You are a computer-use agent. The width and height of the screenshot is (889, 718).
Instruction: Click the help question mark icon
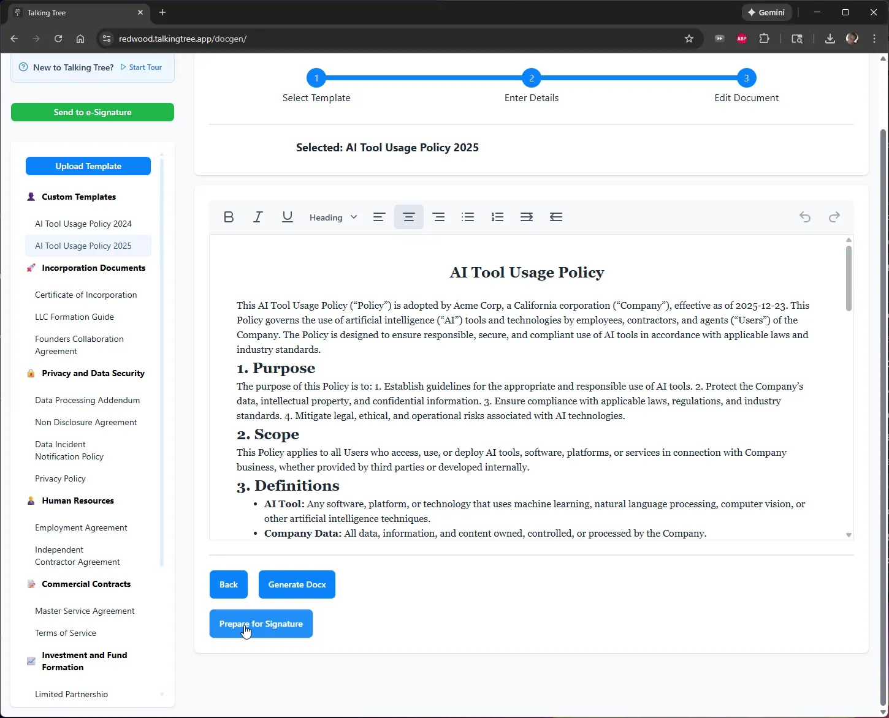click(23, 67)
